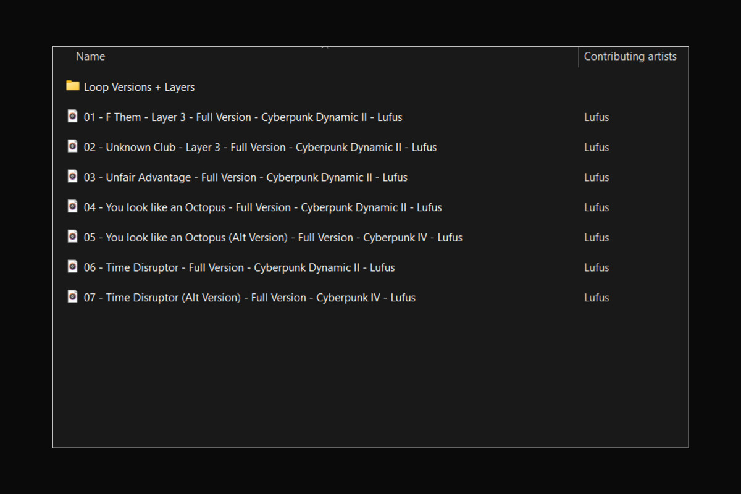
Task: Select the file 02 - Unknown Club - Layer 3
Action: coord(260,148)
